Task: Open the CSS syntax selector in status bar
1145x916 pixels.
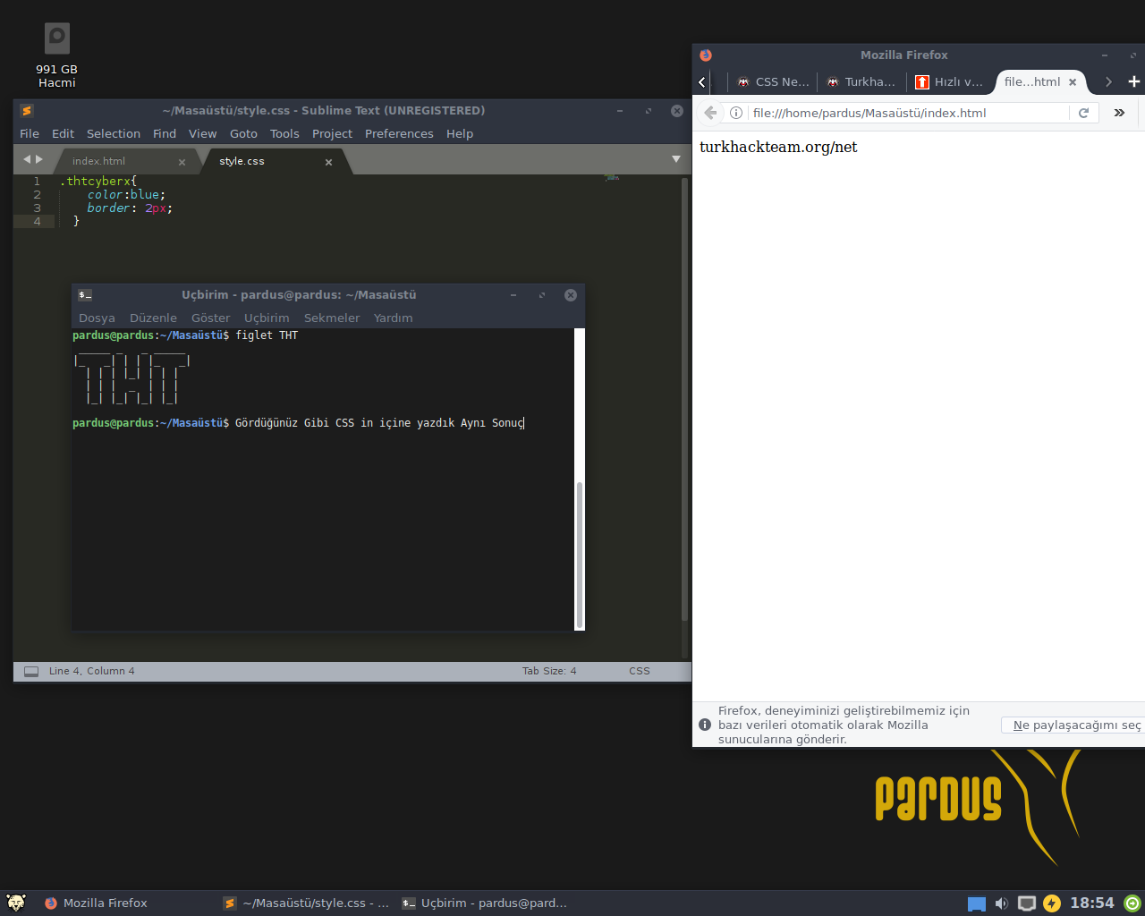Action: click(640, 671)
